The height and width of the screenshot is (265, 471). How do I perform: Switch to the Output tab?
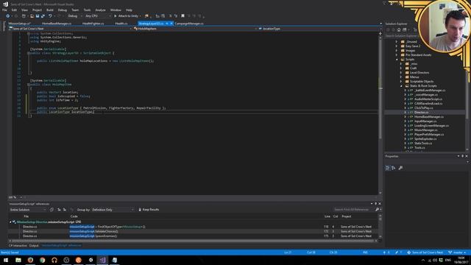click(x=34, y=245)
